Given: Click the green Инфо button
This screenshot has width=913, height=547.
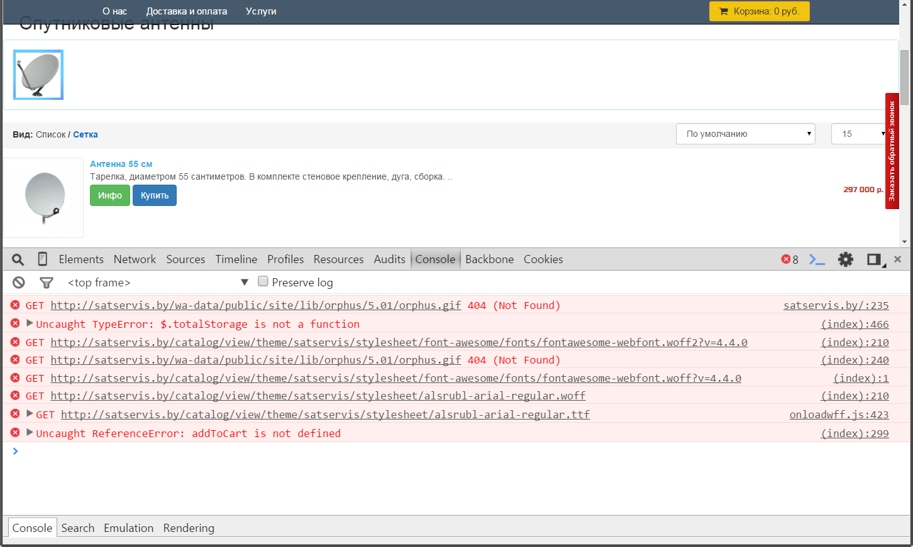Looking at the screenshot, I should pos(110,195).
